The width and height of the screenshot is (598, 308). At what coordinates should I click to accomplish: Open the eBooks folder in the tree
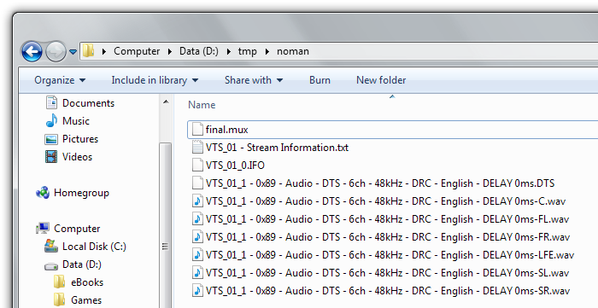point(87,282)
